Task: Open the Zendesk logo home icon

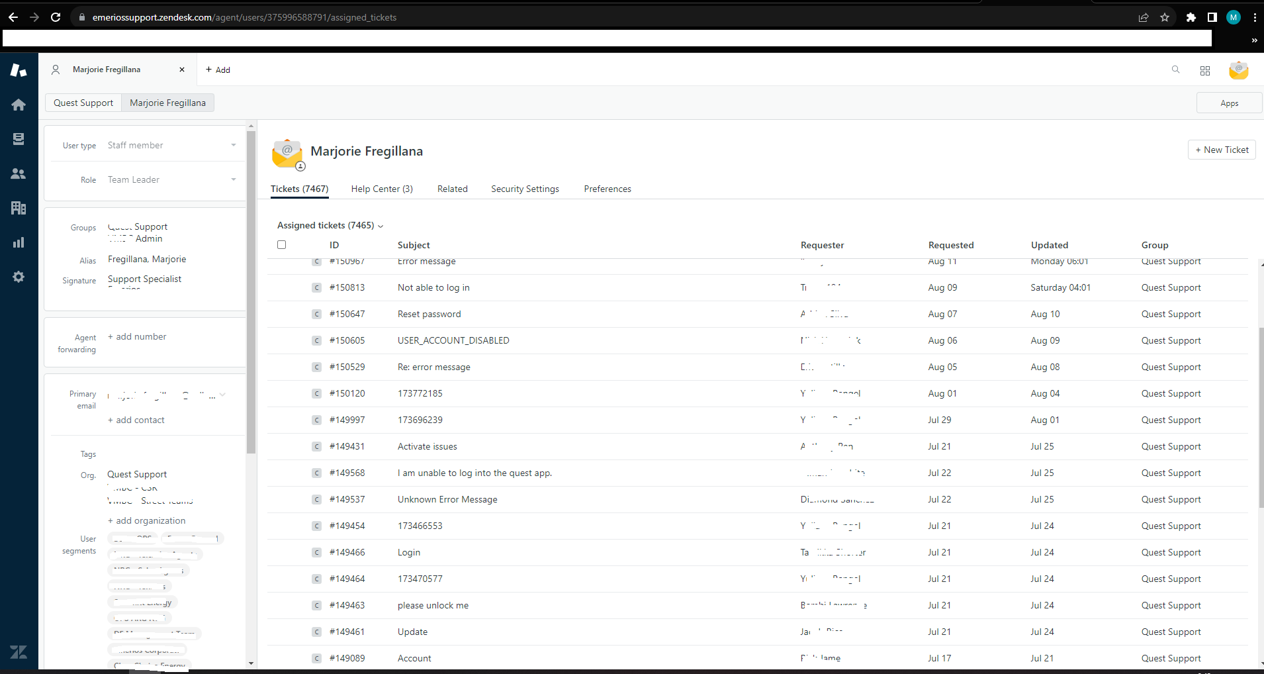Action: pyautogui.click(x=19, y=70)
